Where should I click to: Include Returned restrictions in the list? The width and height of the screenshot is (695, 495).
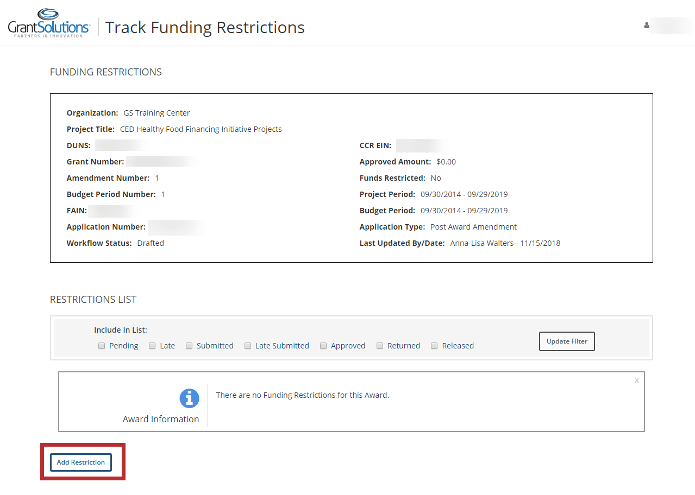pos(380,346)
